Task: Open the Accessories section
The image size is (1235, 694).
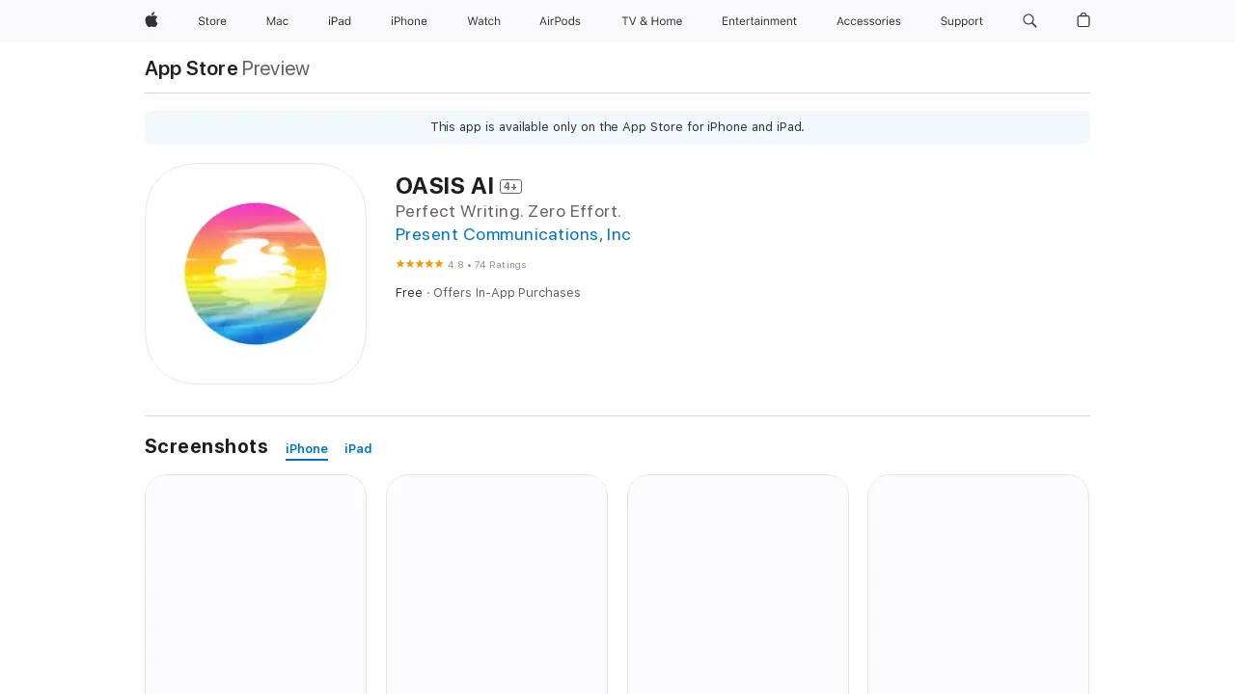Action: tap(867, 21)
